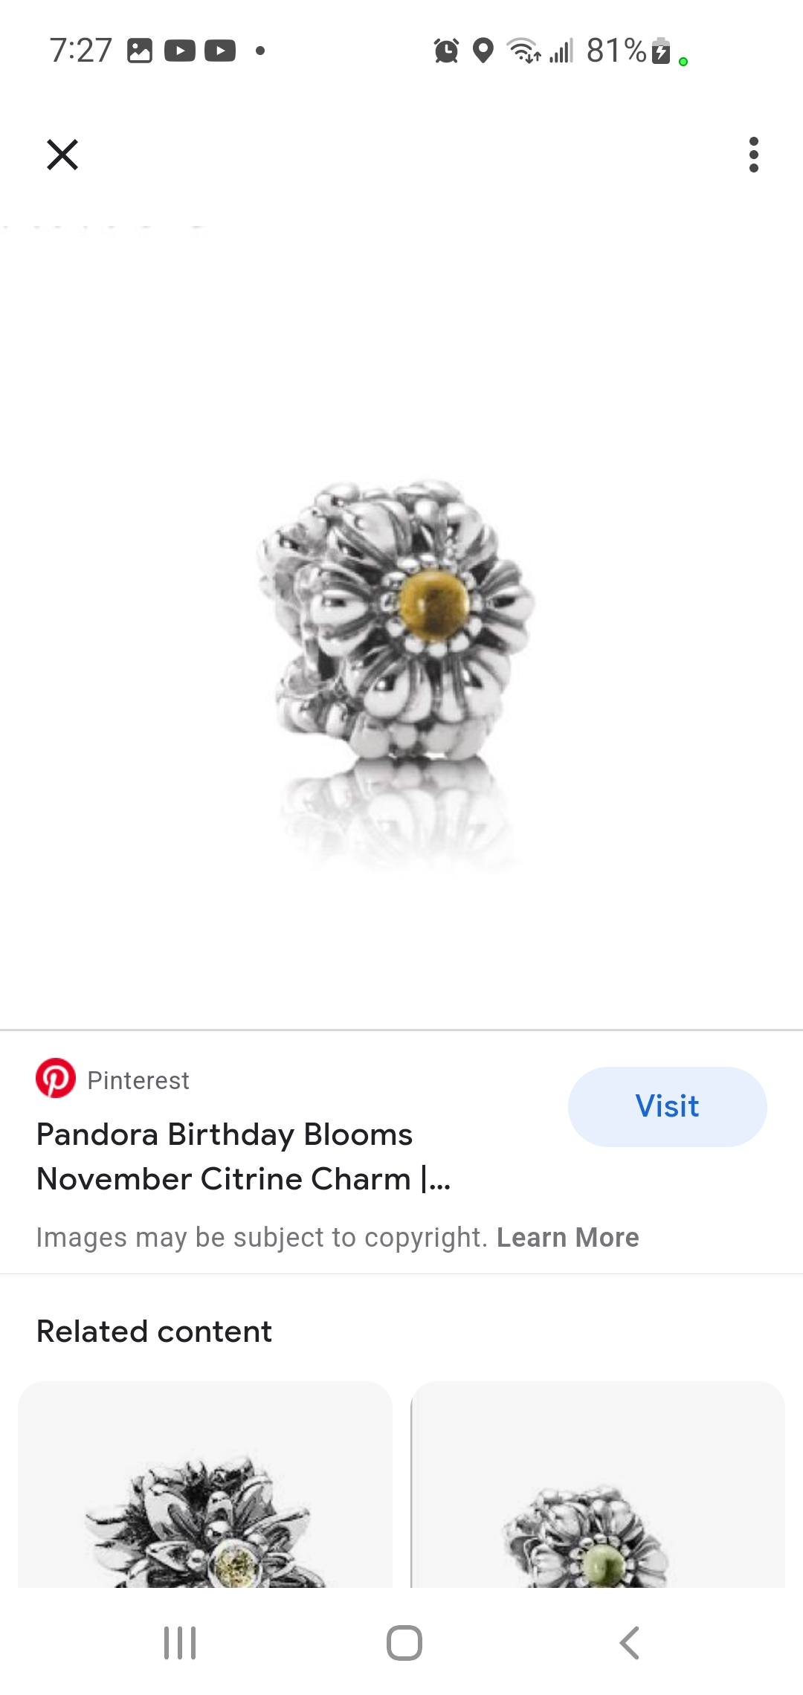Tap the Related content heading
The image size is (803, 1695).
click(x=154, y=1331)
